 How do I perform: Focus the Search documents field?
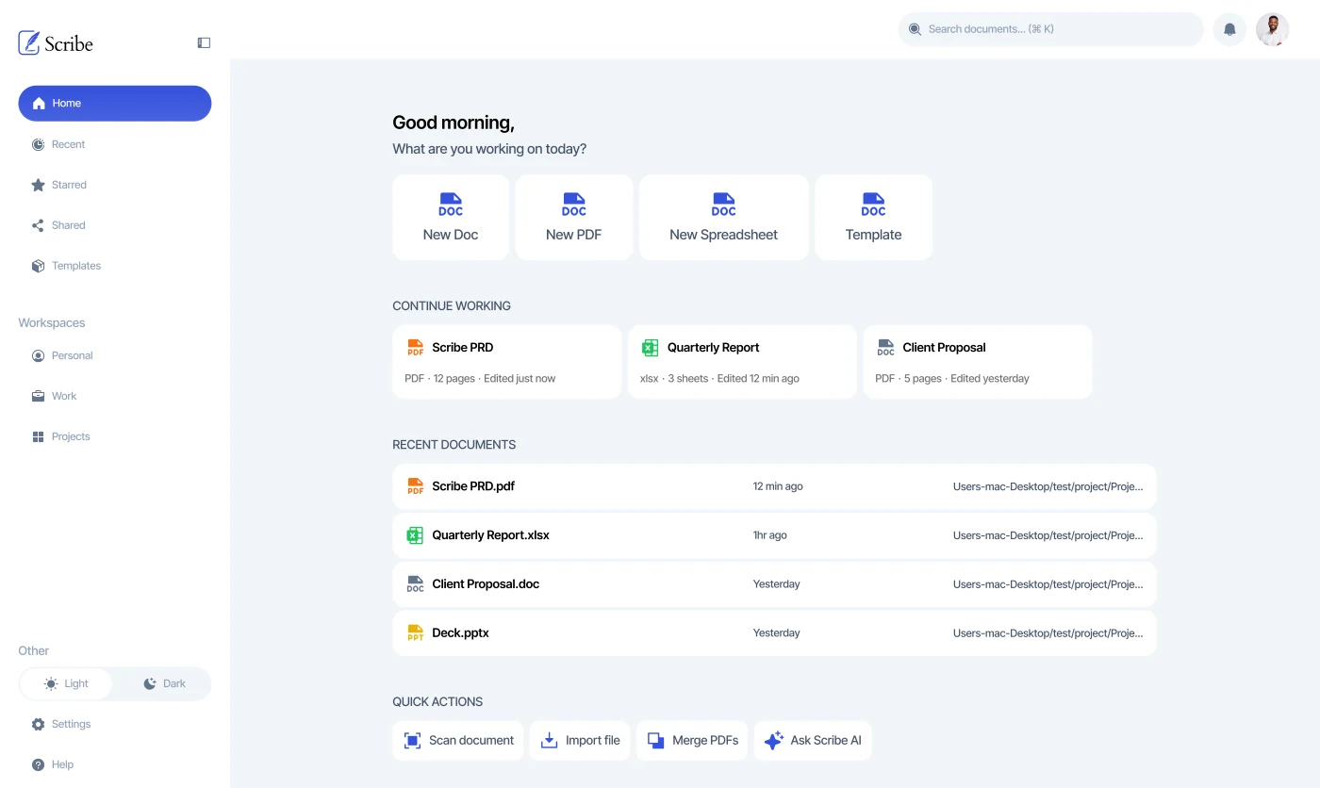click(x=1050, y=29)
